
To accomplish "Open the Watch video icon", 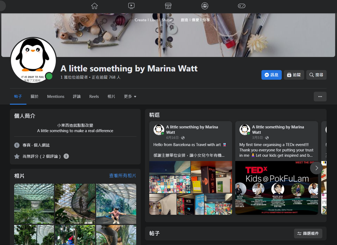I will pyautogui.click(x=131, y=6).
